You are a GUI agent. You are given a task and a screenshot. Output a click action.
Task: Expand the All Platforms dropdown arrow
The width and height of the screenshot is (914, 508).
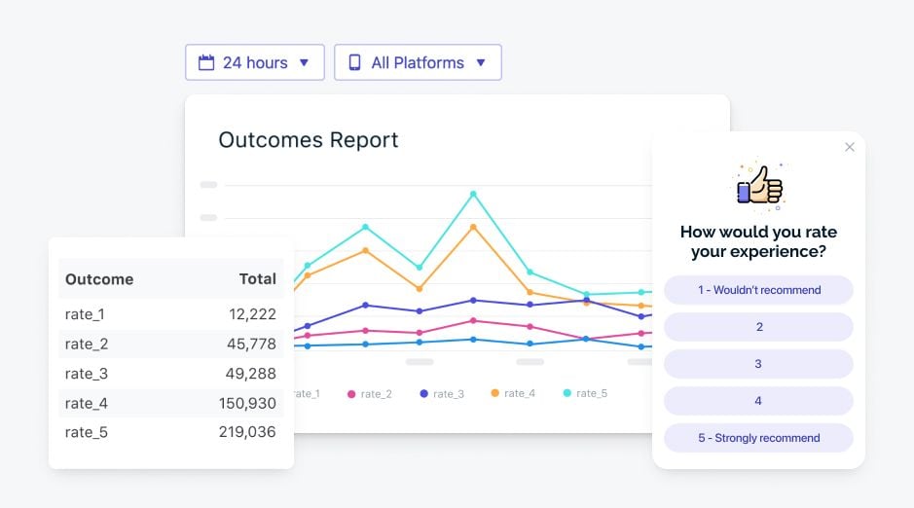(481, 62)
